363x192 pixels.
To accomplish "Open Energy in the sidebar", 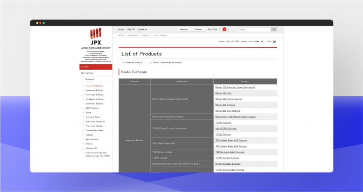I will click(89, 144).
